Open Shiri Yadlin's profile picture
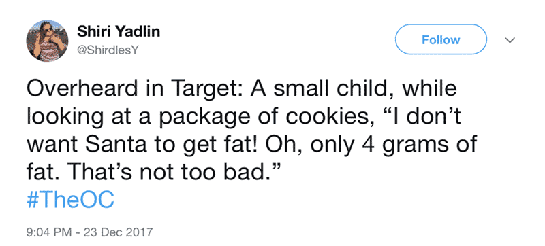The height and width of the screenshot is (246, 545). pyautogui.click(x=47, y=41)
